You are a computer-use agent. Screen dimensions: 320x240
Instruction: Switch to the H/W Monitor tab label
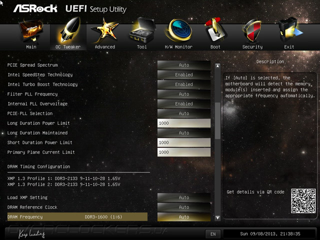click(x=178, y=47)
